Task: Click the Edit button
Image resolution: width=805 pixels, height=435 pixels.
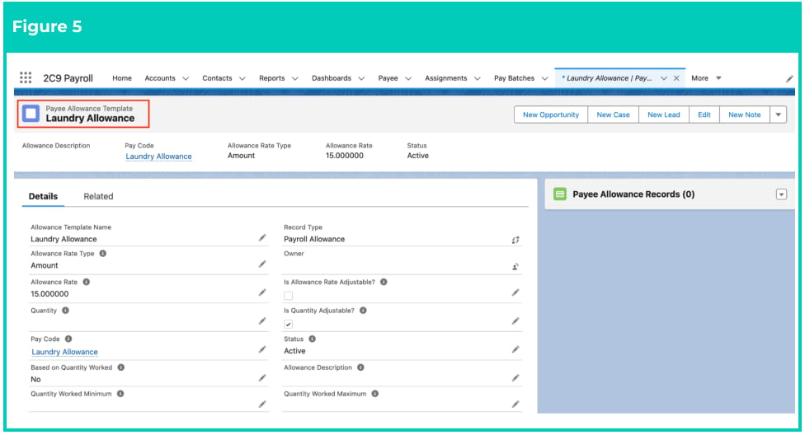Action: 704,115
